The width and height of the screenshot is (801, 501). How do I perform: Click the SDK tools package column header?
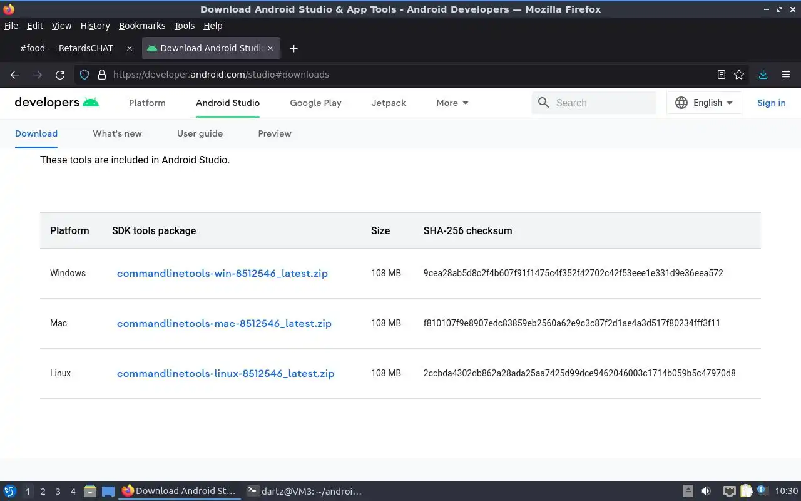(x=154, y=230)
